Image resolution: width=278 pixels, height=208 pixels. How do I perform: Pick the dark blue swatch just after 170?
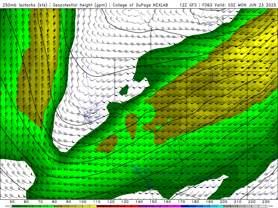coord(185,206)
